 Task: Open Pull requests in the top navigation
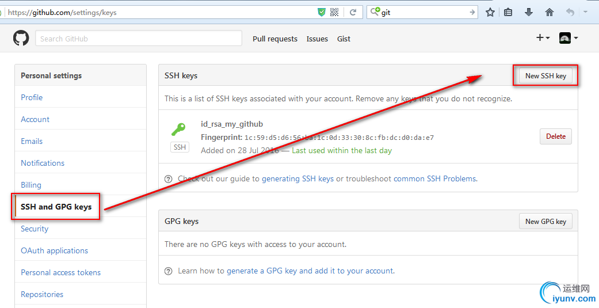click(275, 39)
